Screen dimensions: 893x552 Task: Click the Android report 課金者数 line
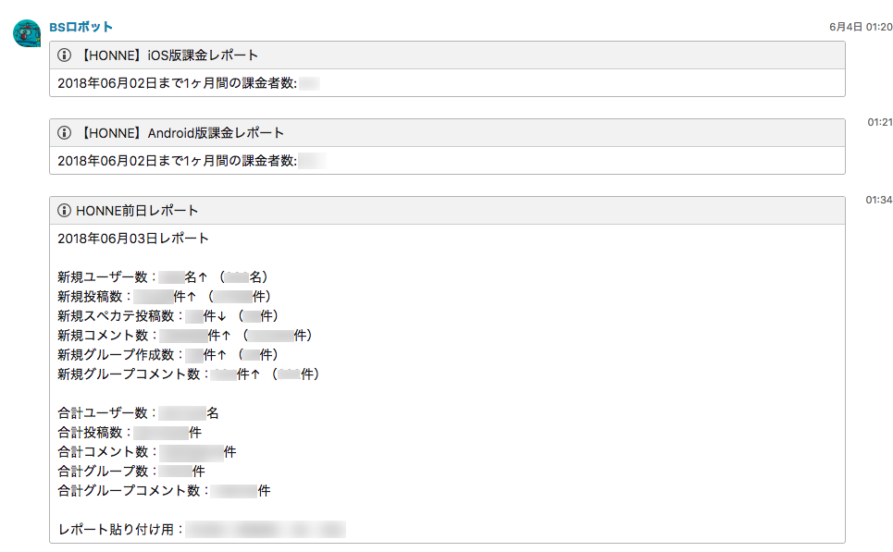192,161
